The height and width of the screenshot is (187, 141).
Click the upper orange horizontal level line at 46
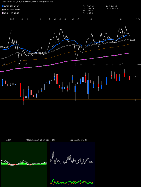point(70,76)
